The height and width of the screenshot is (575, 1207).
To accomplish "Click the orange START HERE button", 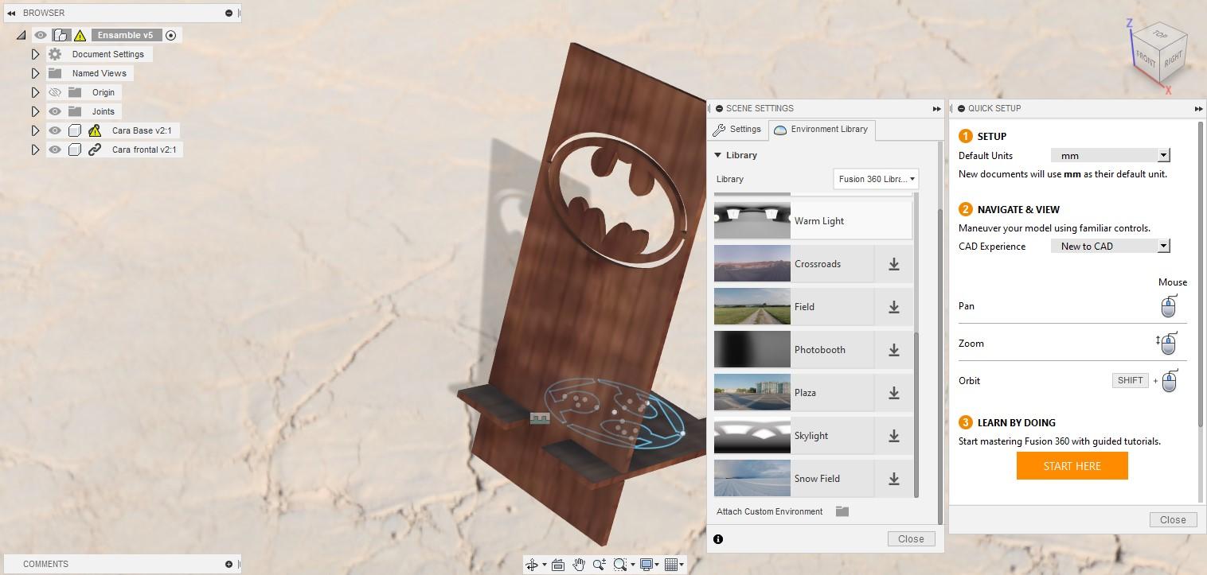I will pyautogui.click(x=1072, y=466).
